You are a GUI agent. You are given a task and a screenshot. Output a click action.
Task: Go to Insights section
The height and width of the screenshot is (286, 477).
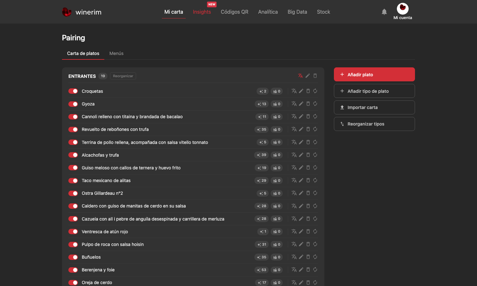202,12
